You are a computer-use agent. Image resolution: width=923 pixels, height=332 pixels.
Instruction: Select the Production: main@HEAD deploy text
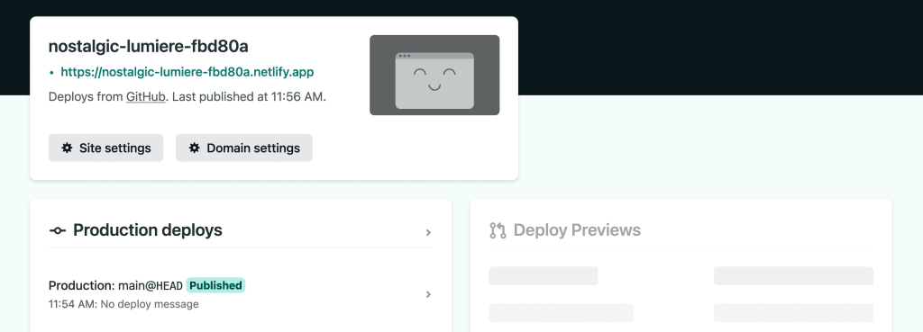point(115,285)
